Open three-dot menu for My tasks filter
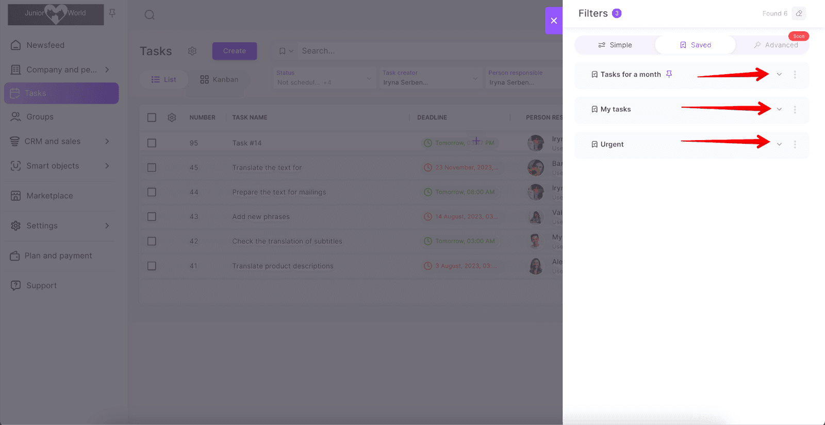 [795, 110]
